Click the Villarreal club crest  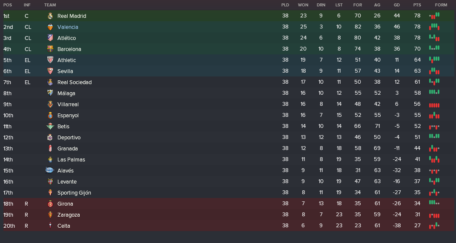pos(50,104)
